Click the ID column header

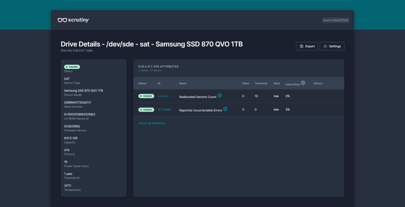tap(159, 84)
